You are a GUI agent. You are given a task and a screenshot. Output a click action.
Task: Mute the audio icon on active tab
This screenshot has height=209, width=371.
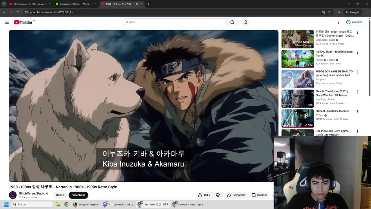pos(137,4)
